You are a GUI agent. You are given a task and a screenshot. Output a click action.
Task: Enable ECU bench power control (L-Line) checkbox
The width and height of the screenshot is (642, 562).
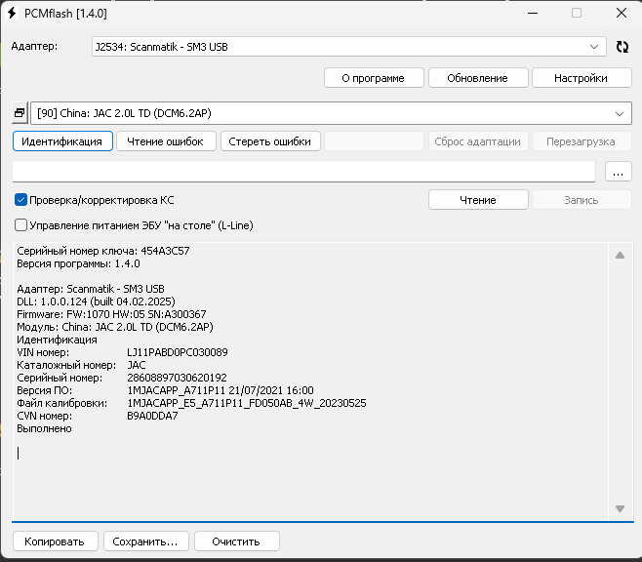pyautogui.click(x=21, y=225)
